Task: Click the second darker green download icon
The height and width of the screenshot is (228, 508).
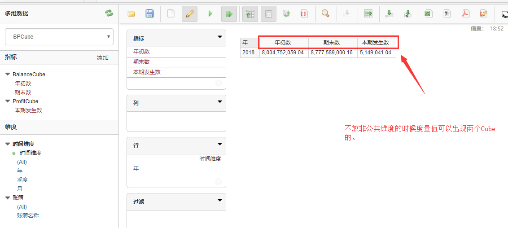Action: tap(407, 14)
